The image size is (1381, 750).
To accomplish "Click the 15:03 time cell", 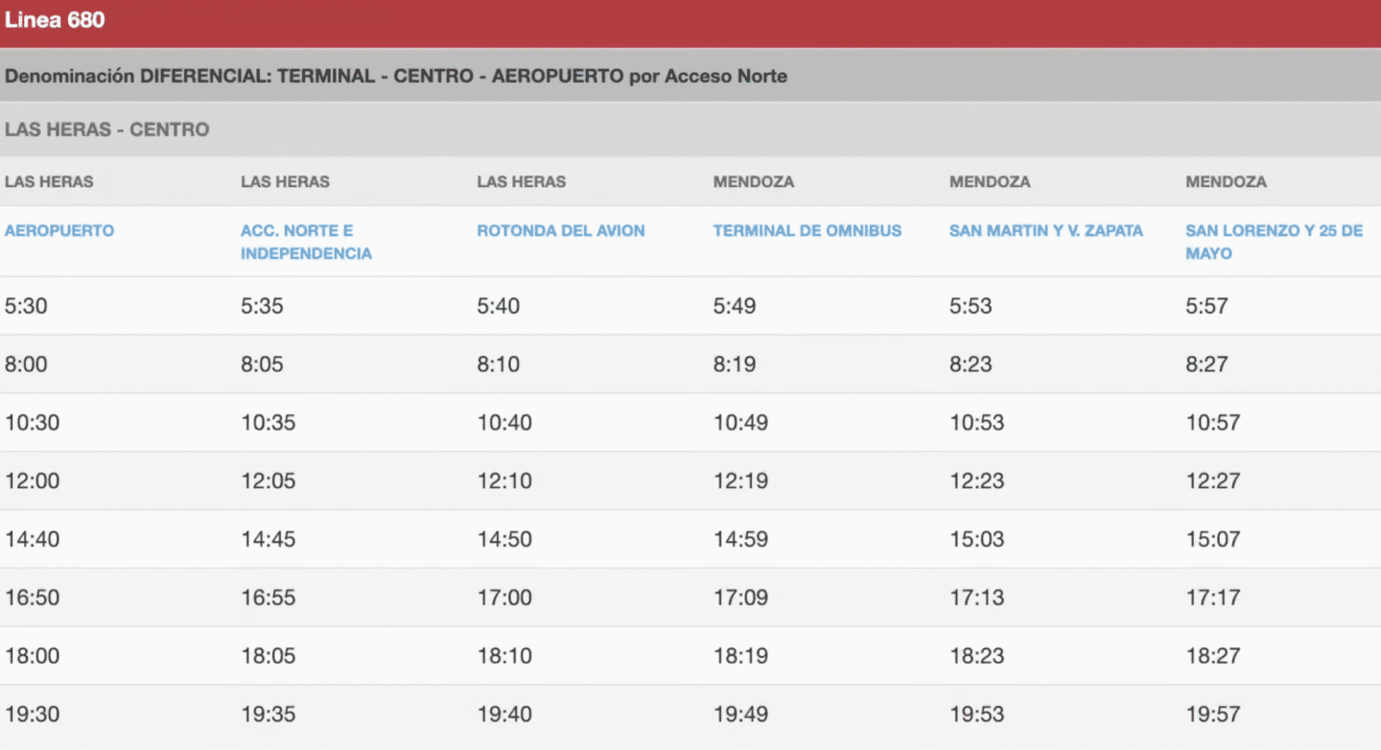I will click(976, 540).
